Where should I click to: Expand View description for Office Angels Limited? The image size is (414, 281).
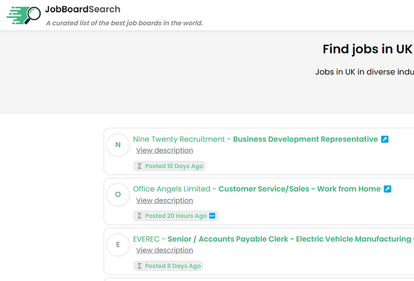pos(164,200)
